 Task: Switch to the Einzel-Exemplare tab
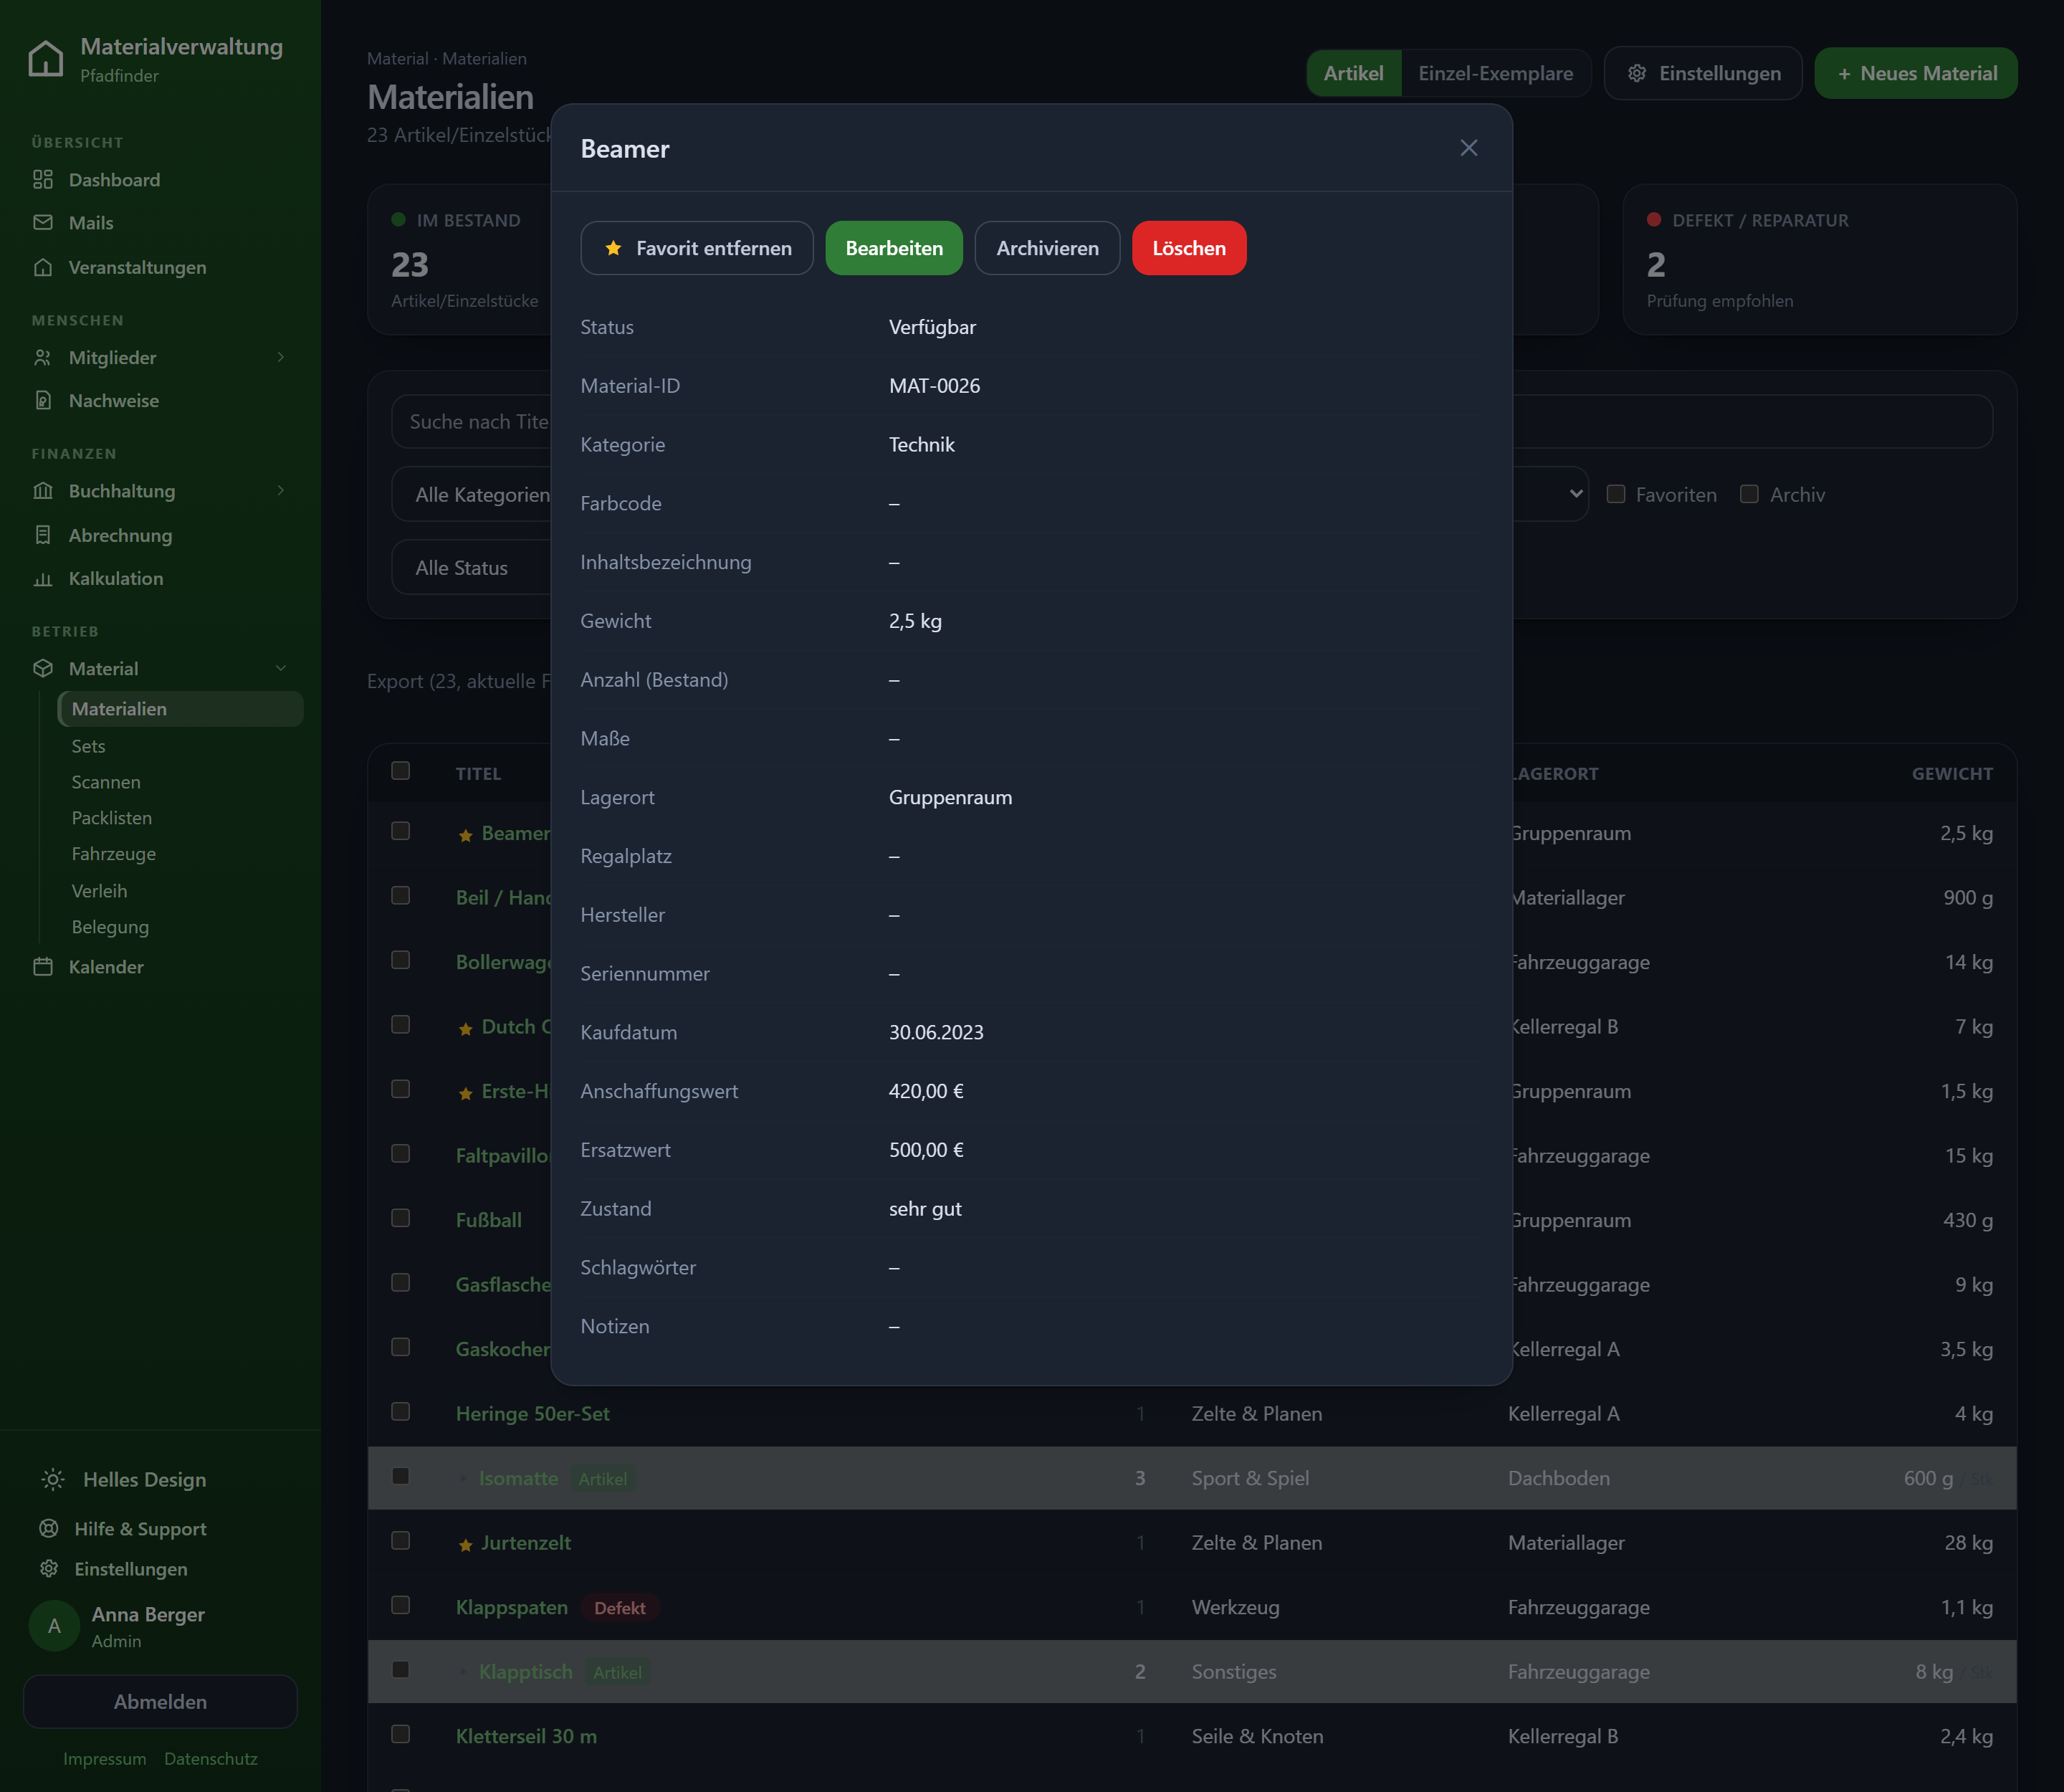[x=1496, y=73]
